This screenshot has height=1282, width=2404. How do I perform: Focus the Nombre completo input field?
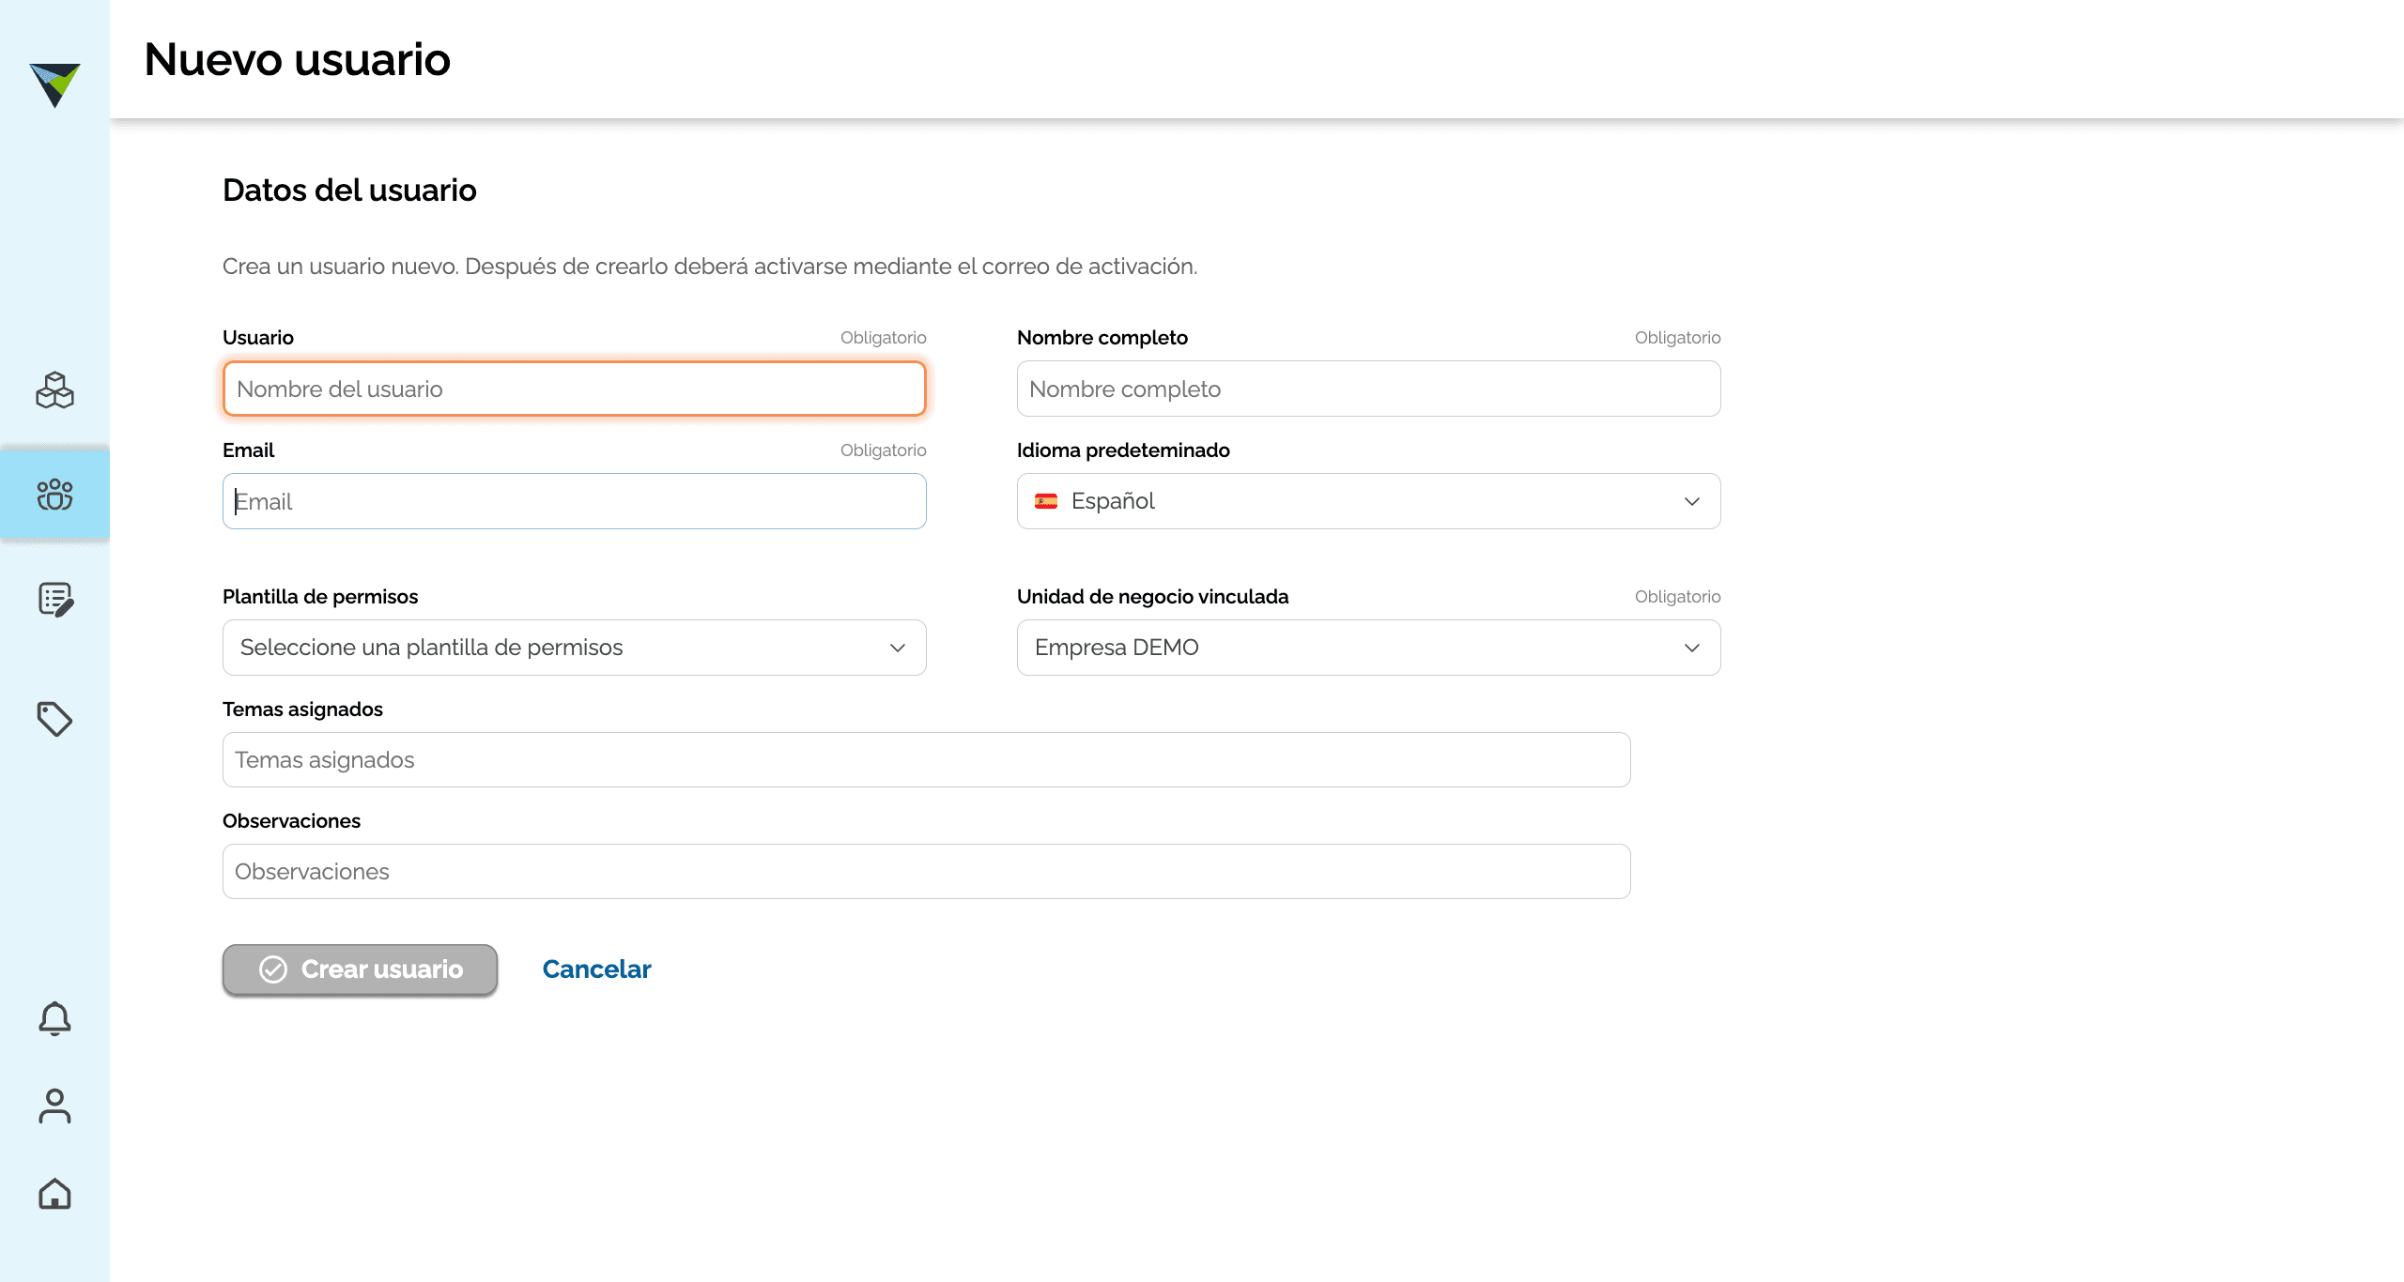(x=1369, y=389)
